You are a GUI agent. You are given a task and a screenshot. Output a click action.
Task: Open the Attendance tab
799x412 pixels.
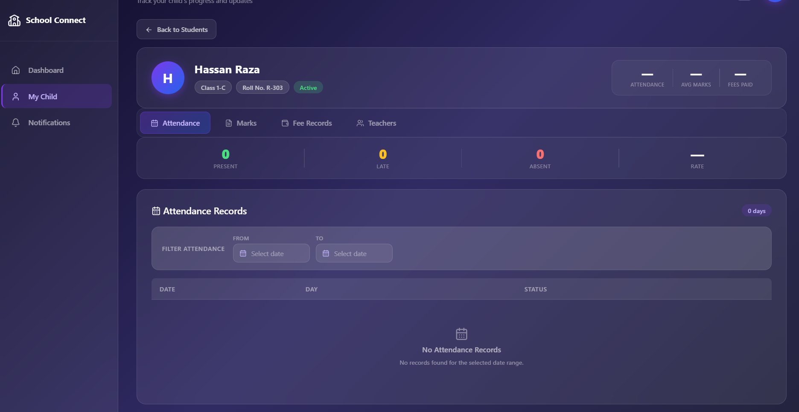point(175,123)
